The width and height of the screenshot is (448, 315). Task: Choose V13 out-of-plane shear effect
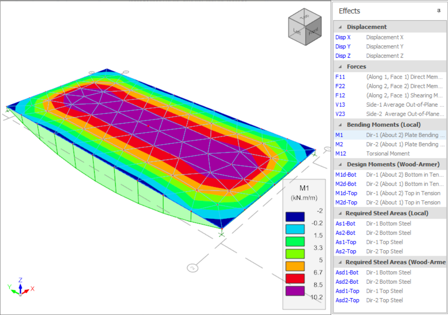[x=340, y=105]
